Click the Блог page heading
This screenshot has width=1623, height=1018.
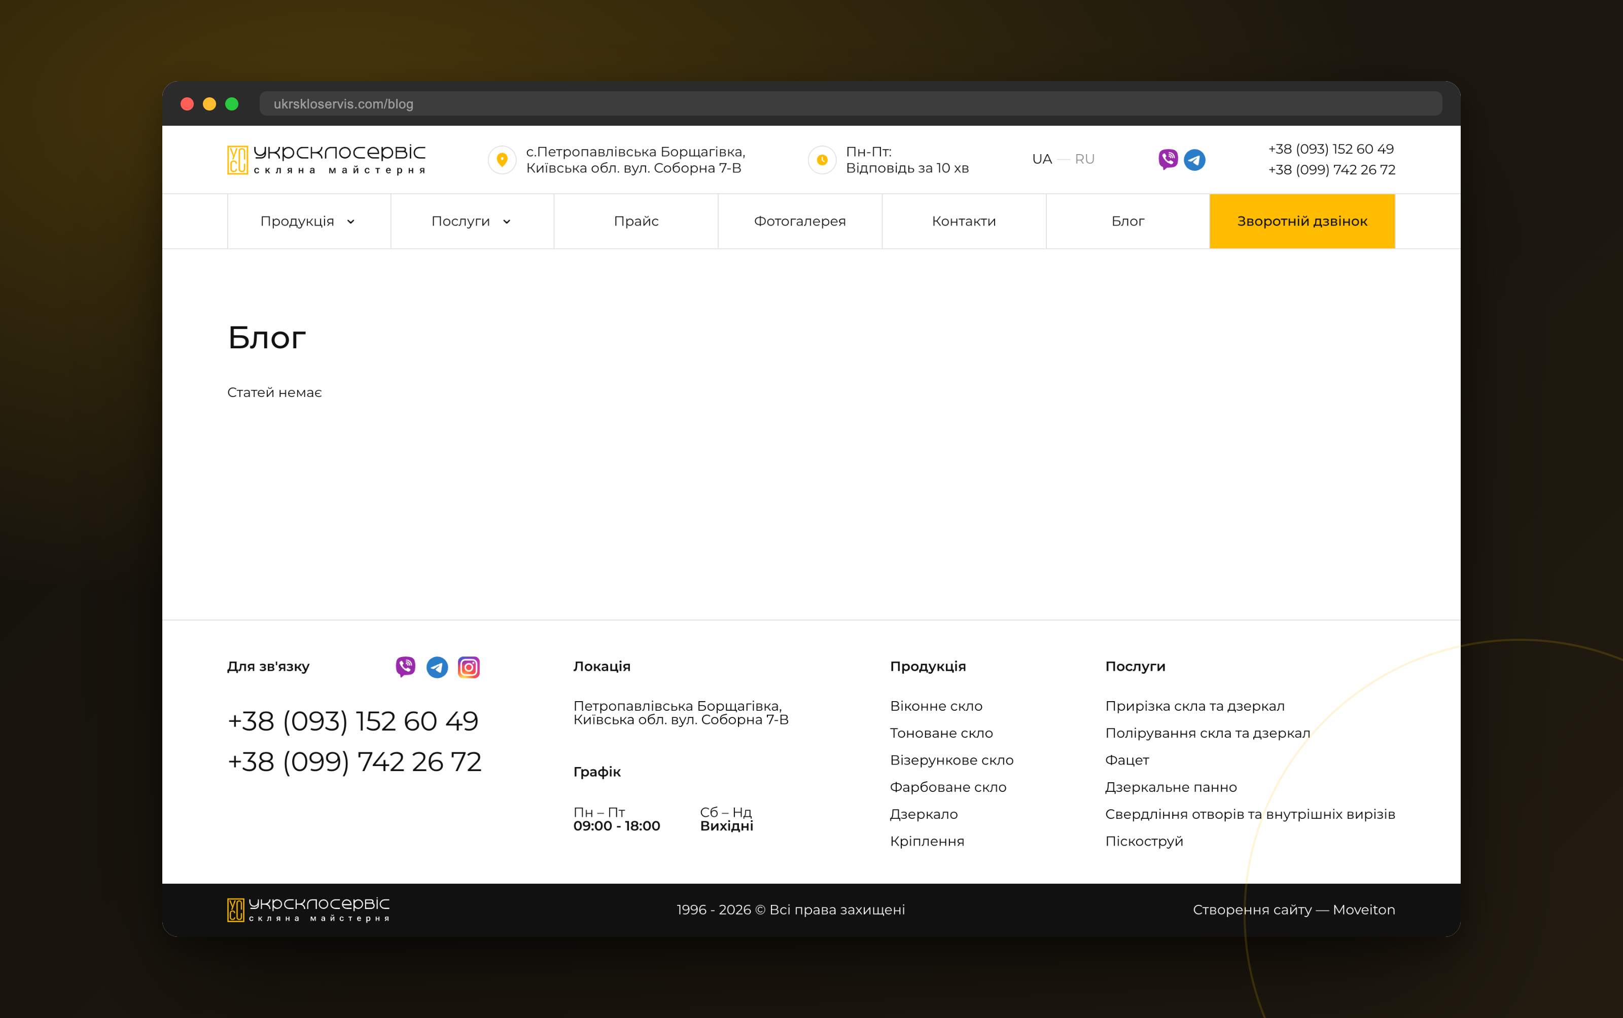click(x=267, y=337)
